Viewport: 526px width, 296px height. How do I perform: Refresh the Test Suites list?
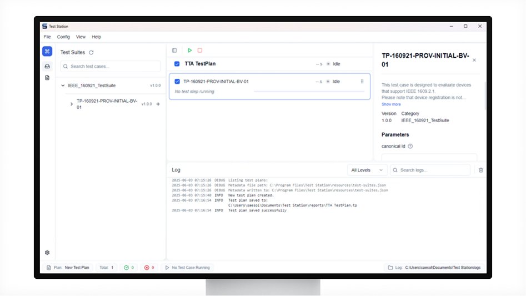92,53
